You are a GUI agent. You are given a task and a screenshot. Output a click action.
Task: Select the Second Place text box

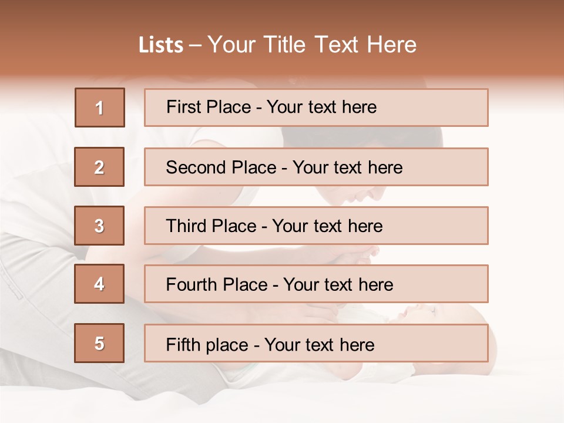[316, 167]
